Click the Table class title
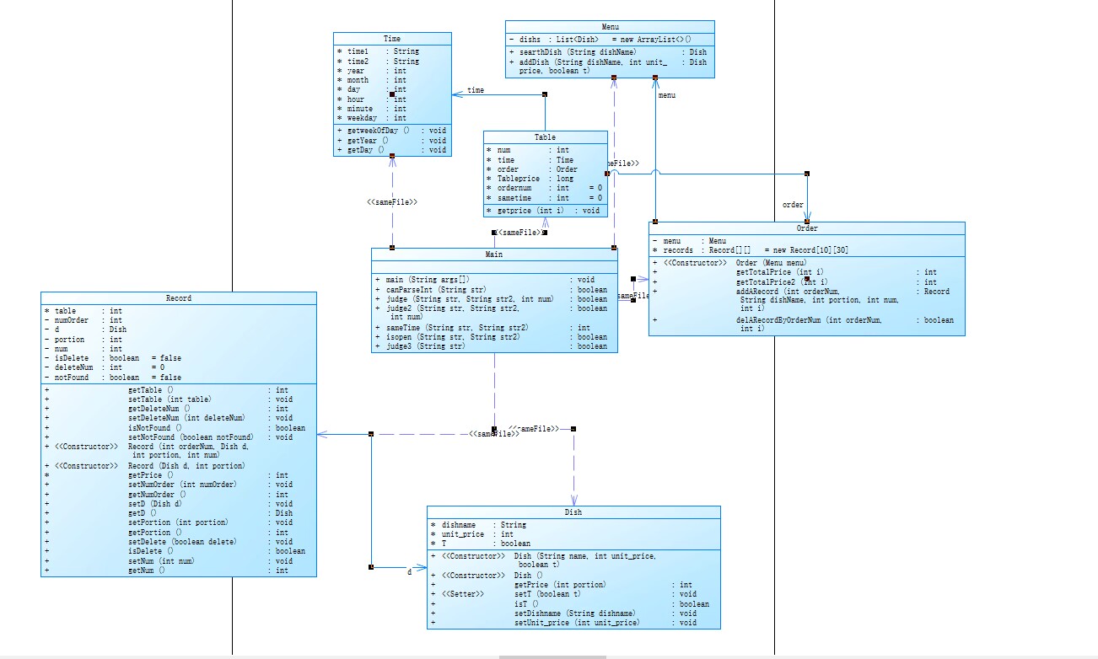 pos(545,137)
